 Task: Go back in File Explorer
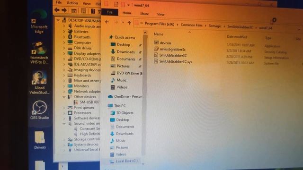[x=107, y=22]
